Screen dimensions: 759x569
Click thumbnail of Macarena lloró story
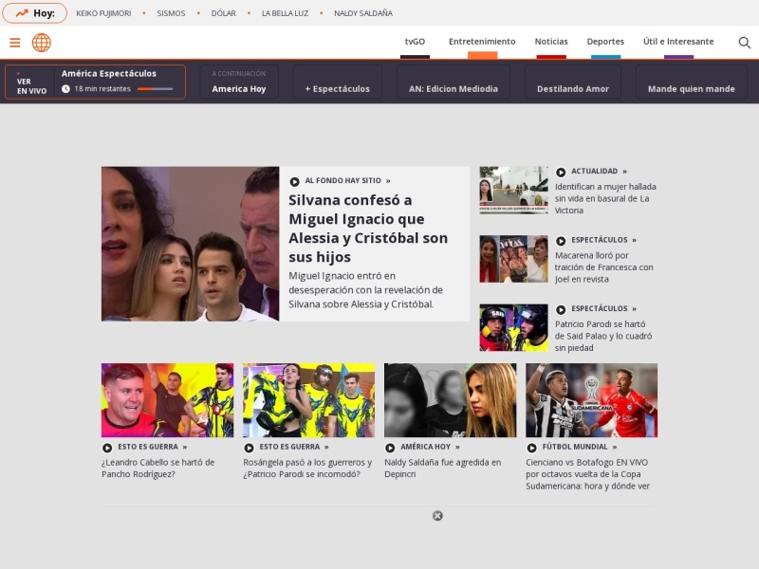513,259
